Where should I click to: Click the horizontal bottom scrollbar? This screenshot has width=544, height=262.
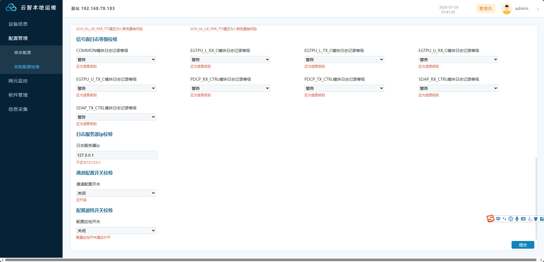pos(271,260)
